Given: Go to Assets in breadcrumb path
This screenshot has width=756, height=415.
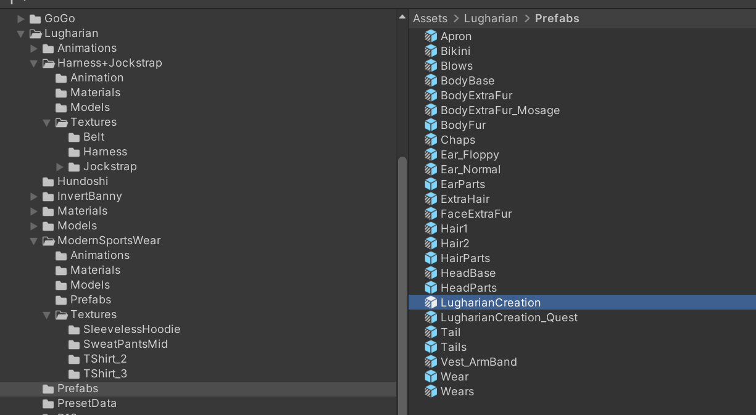Looking at the screenshot, I should [x=430, y=18].
